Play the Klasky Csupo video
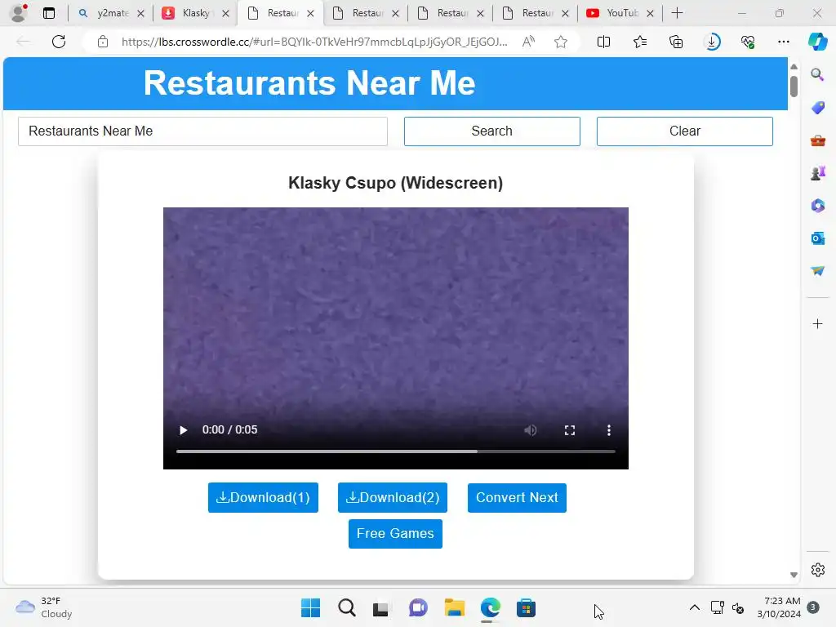This screenshot has height=627, width=836. [x=183, y=430]
